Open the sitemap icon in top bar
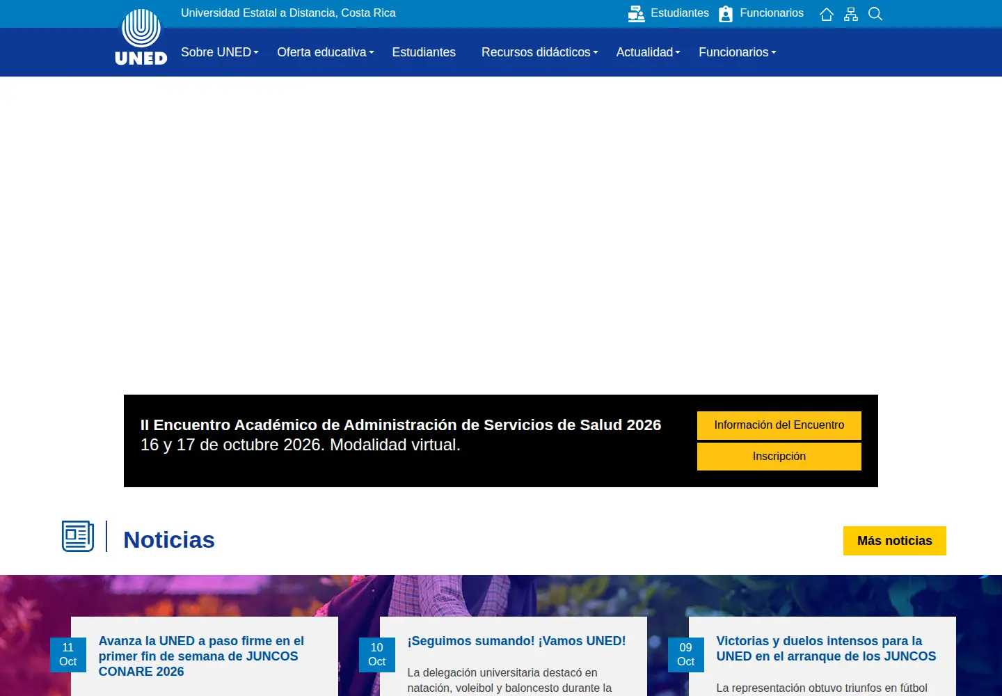 (850, 14)
